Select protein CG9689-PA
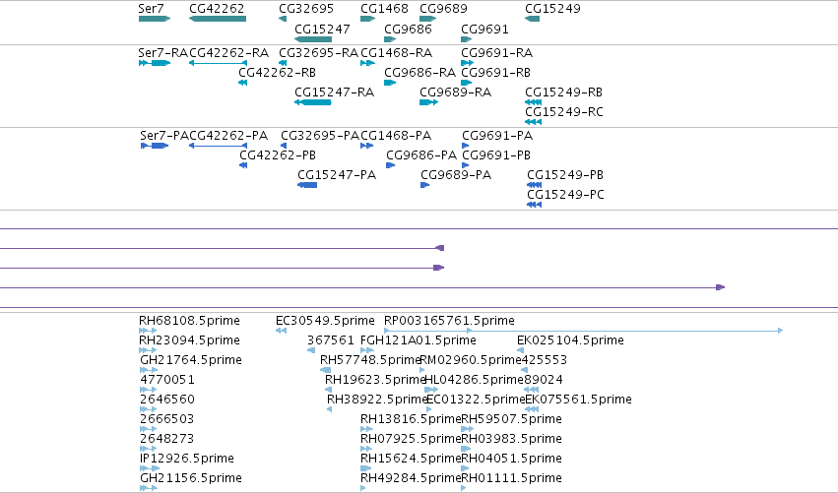 point(424,185)
